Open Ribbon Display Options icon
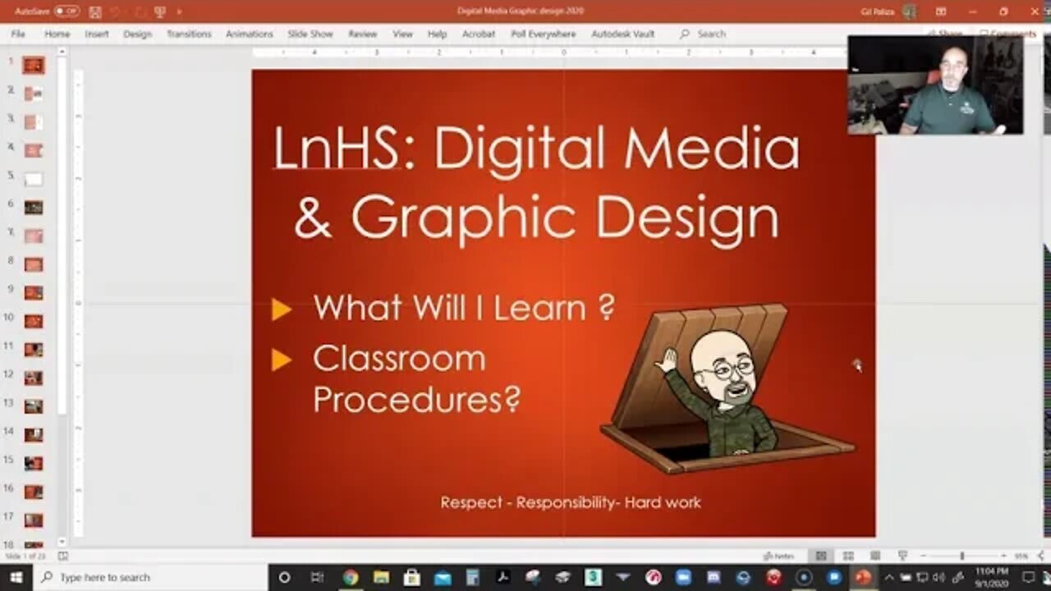The image size is (1051, 591). (940, 11)
